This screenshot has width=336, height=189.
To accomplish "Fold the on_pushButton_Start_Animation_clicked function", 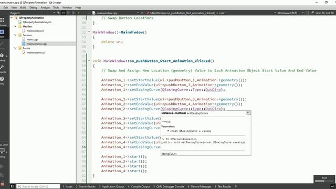I will click(x=89, y=61).
